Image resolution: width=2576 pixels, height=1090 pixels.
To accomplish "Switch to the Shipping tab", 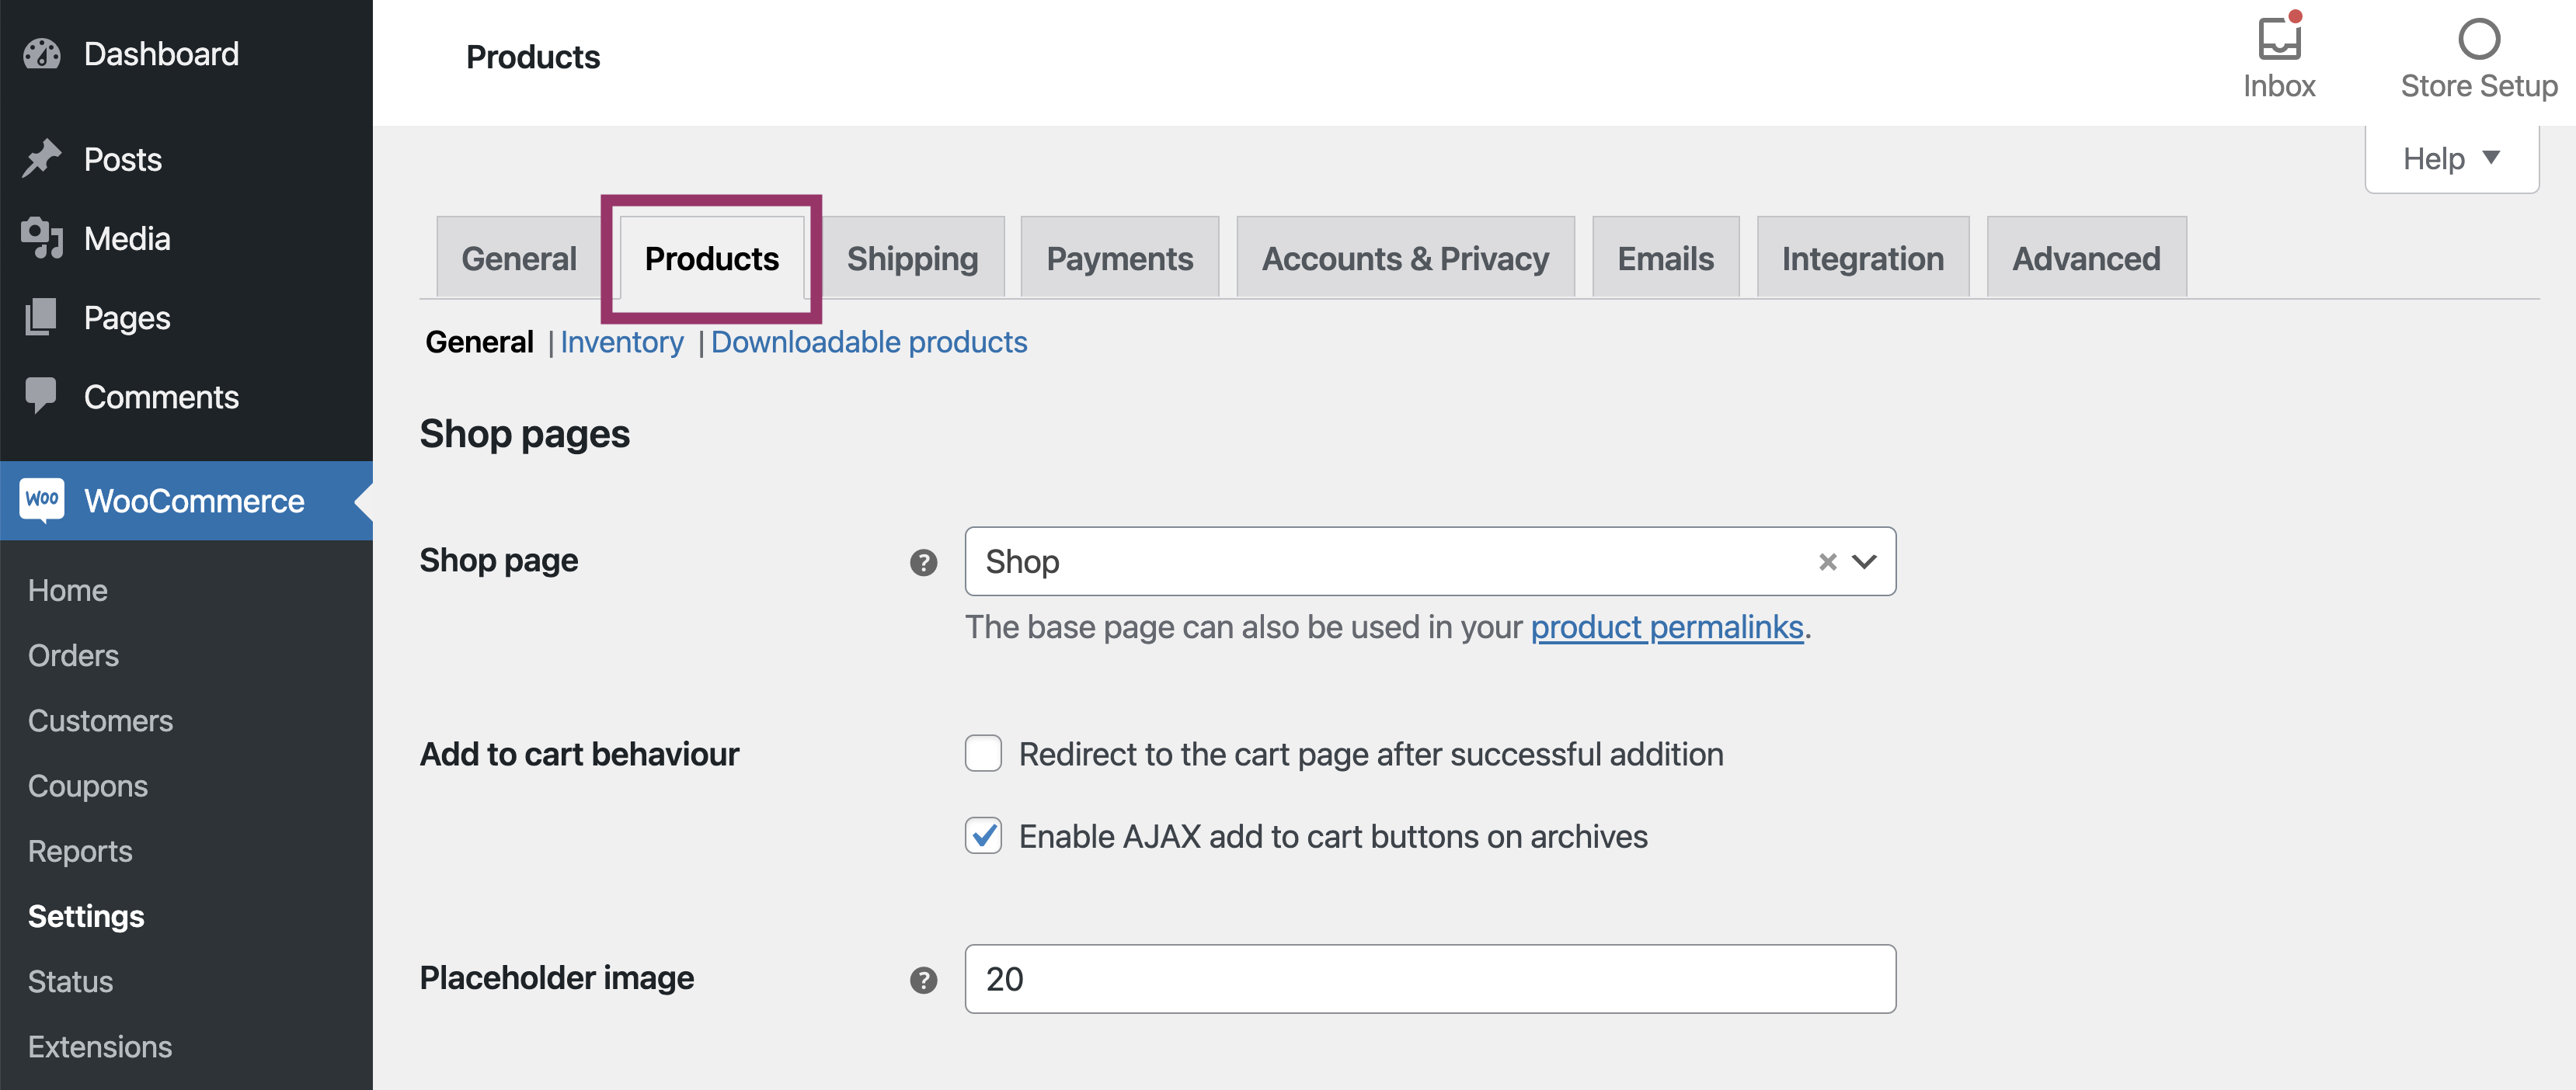I will (912, 259).
